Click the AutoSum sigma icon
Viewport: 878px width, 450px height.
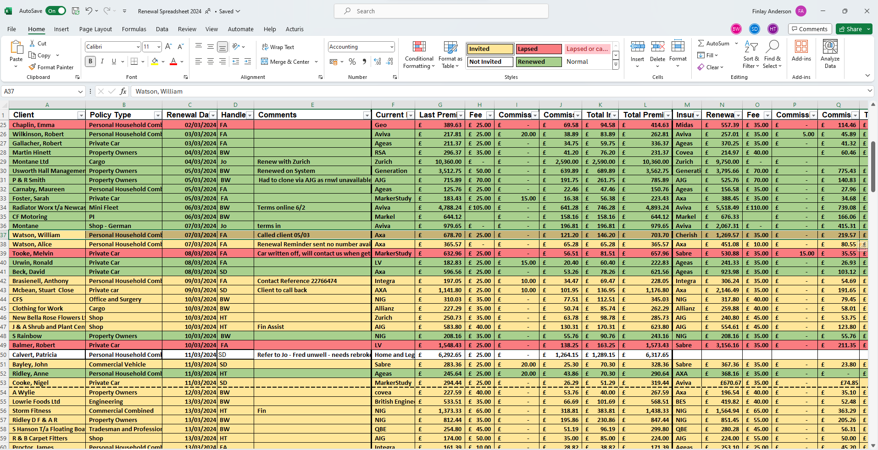pyautogui.click(x=701, y=43)
